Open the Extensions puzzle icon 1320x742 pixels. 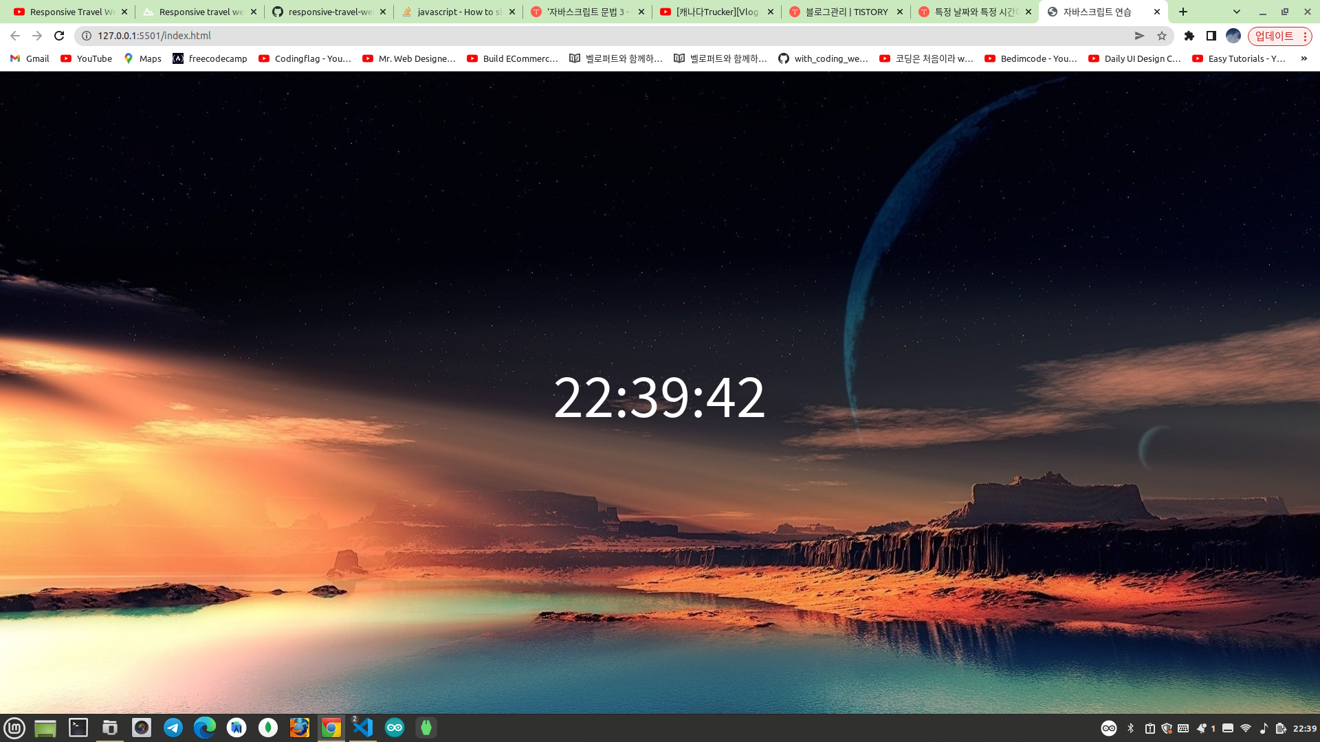tap(1189, 36)
